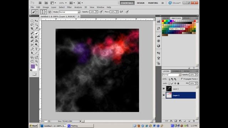Open the Window menu

(100, 7)
